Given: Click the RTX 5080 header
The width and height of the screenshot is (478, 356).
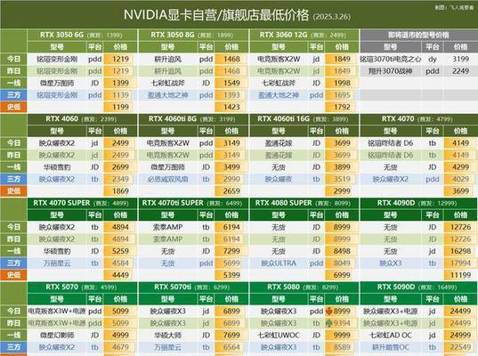Looking at the screenshot, I should tap(304, 287).
